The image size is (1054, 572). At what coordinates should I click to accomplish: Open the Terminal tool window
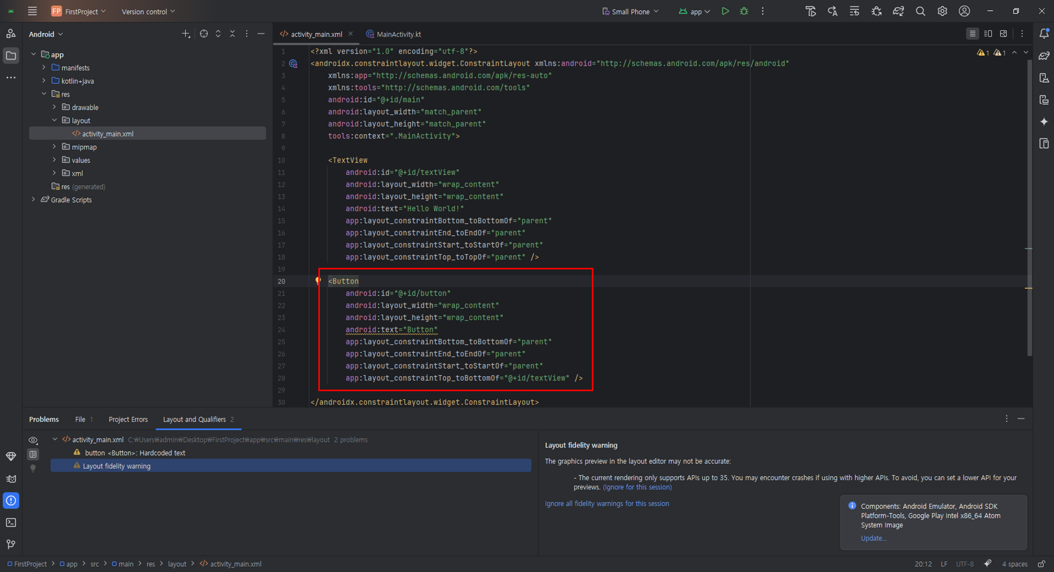pyautogui.click(x=11, y=522)
